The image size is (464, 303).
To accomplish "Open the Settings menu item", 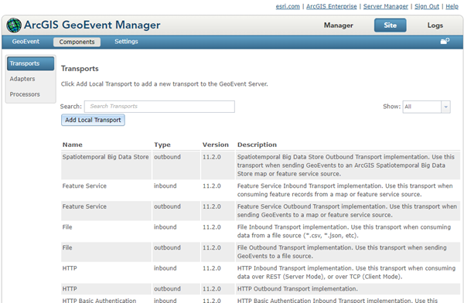I will [x=126, y=42].
